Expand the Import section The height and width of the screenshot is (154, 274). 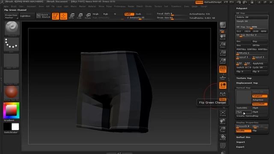241,142
